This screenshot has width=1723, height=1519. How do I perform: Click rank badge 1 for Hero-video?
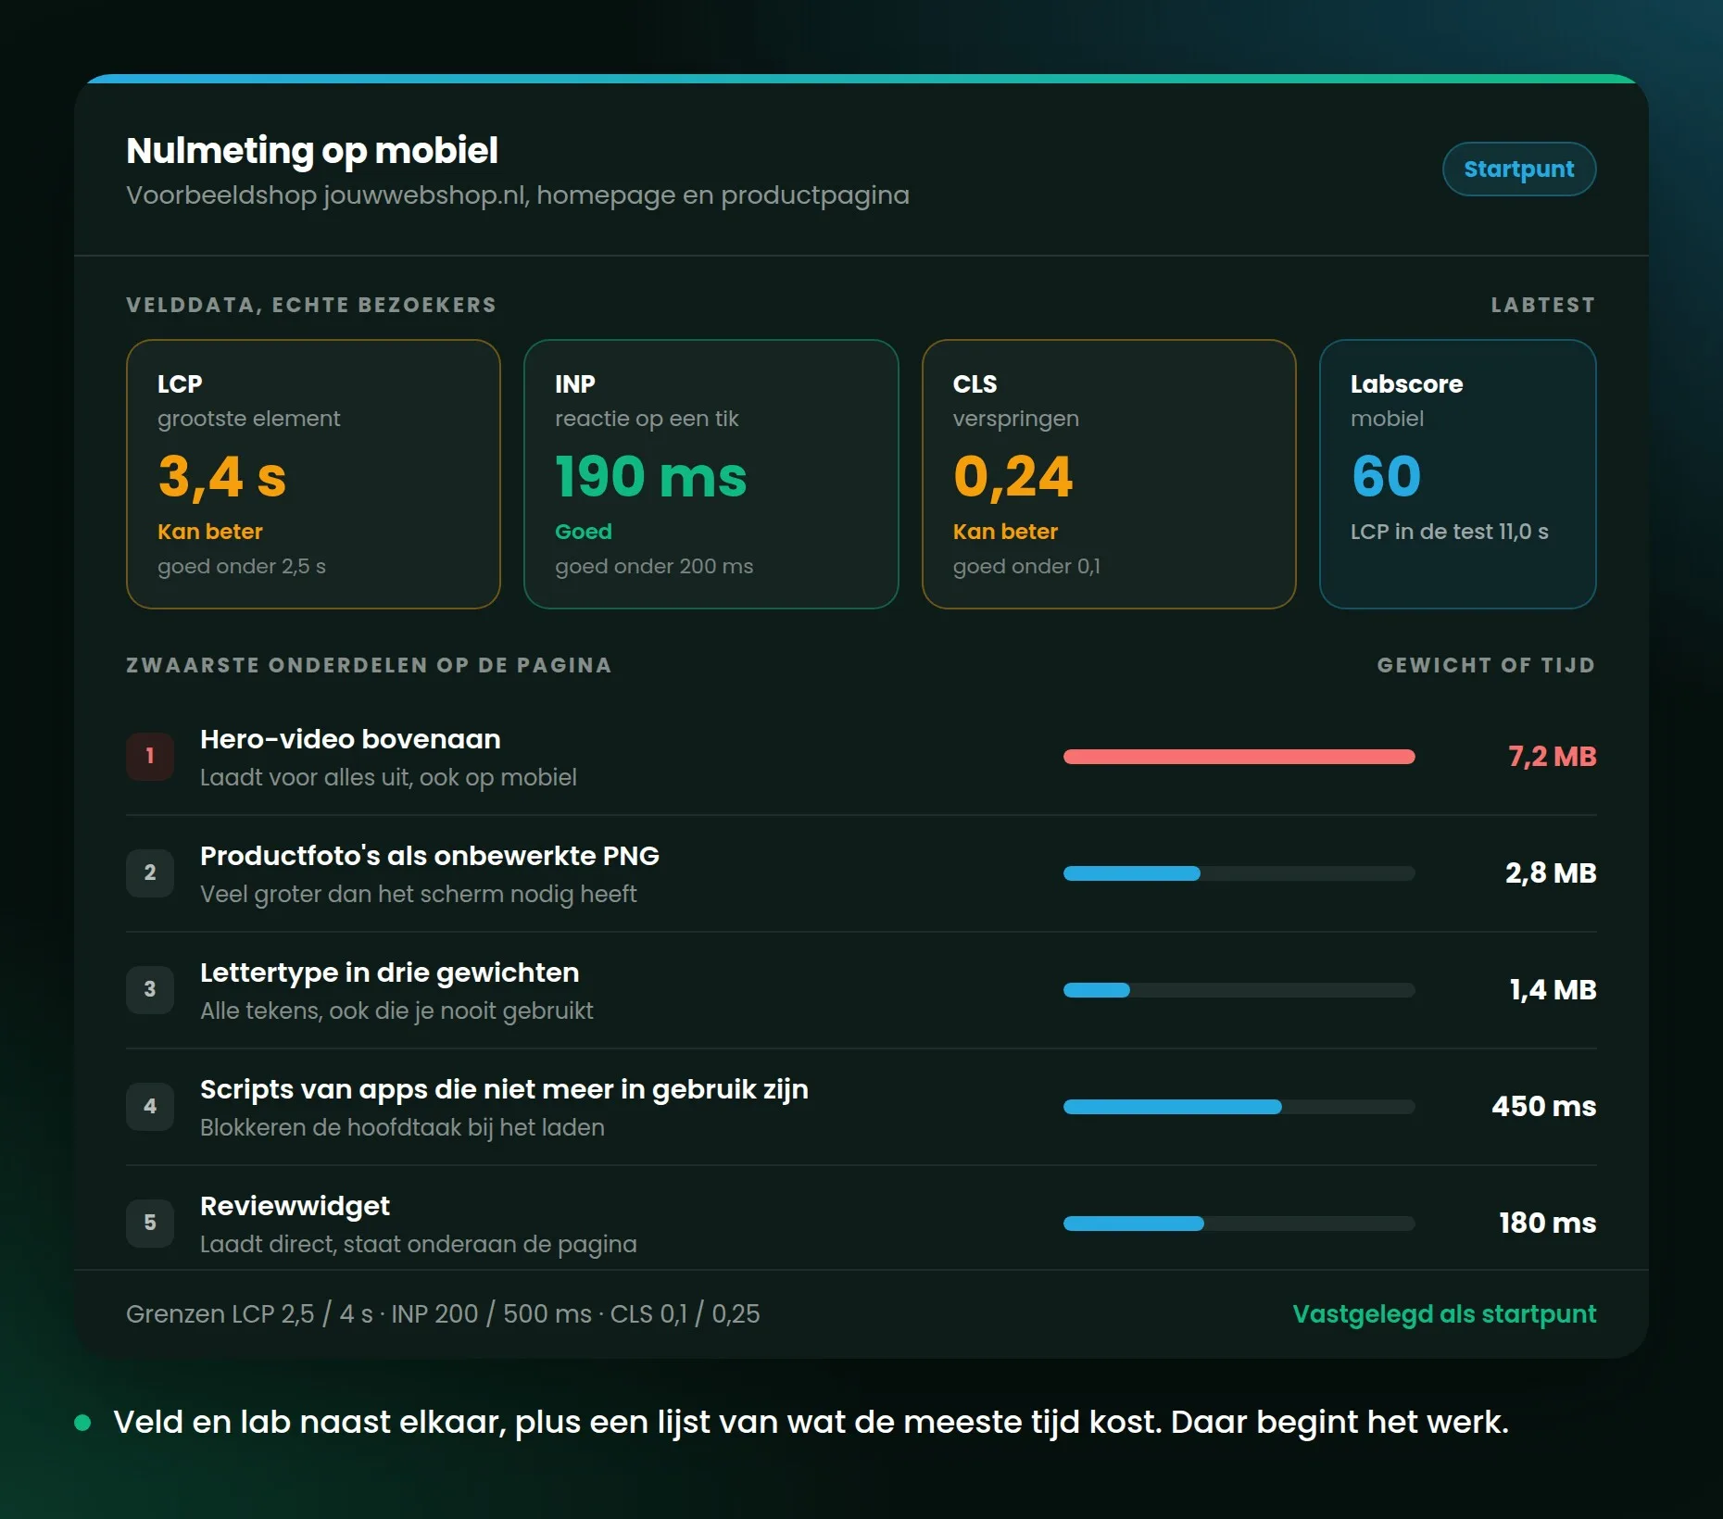150,756
